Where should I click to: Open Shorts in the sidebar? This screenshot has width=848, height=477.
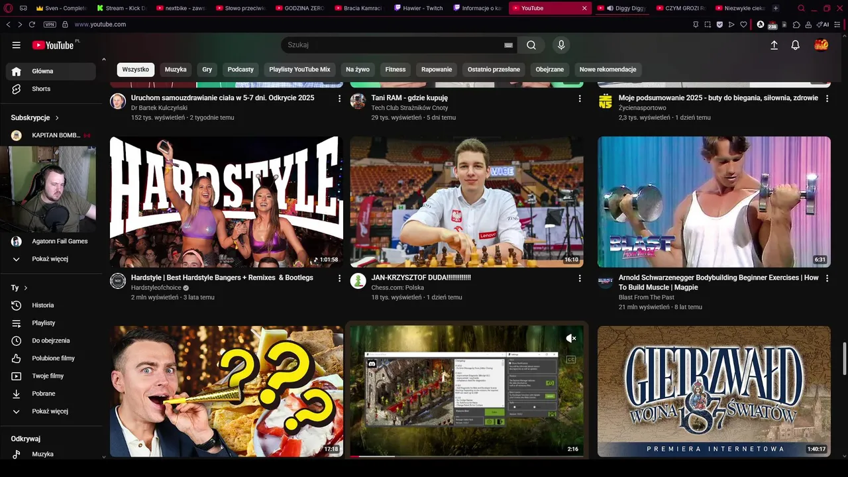50,89
